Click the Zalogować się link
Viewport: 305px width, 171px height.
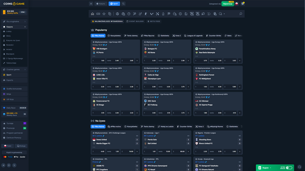(215, 4)
